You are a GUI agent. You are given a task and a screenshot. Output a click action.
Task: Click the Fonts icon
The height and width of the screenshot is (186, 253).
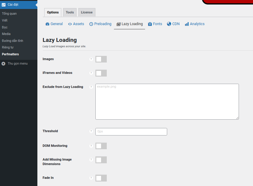pyautogui.click(x=150, y=24)
